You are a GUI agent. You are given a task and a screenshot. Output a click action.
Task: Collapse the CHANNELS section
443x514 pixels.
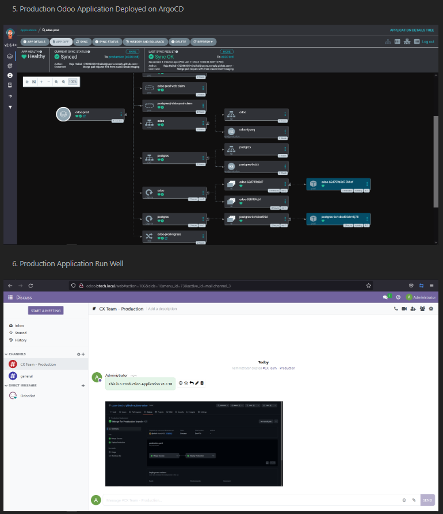pyautogui.click(x=15, y=354)
